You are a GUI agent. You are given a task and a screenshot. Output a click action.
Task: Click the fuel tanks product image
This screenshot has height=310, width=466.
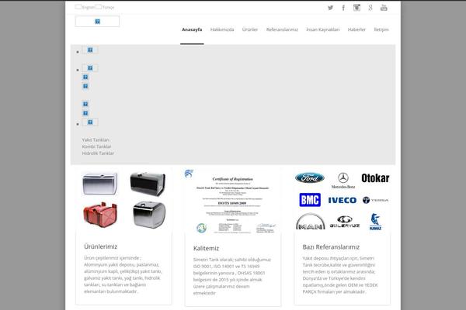click(123, 200)
